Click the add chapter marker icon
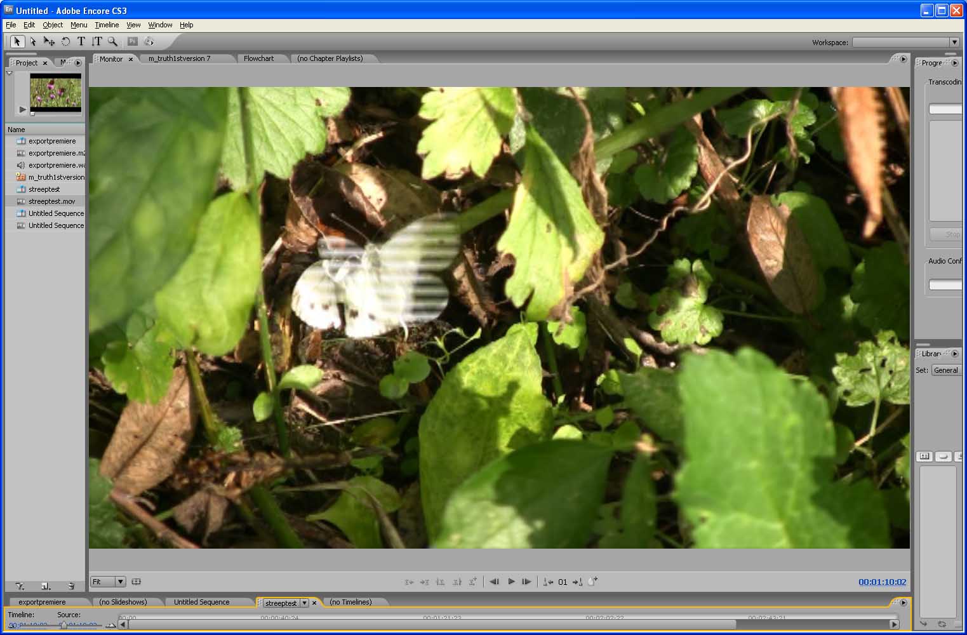967x635 pixels. (x=592, y=582)
